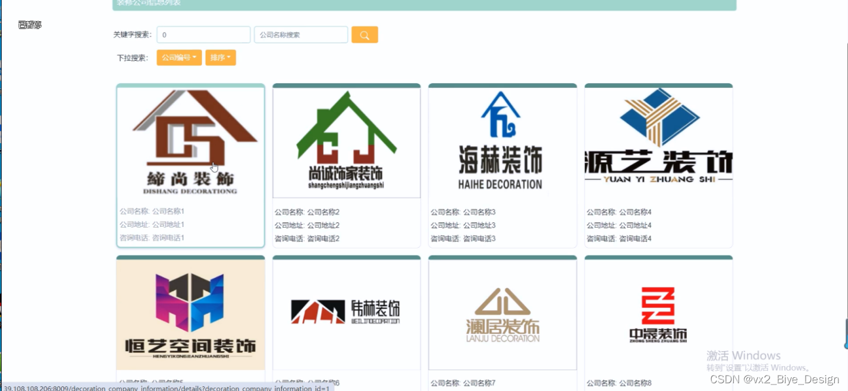This screenshot has width=848, height=391.
Task: Click the 下拉搜索 label
Action: point(132,58)
